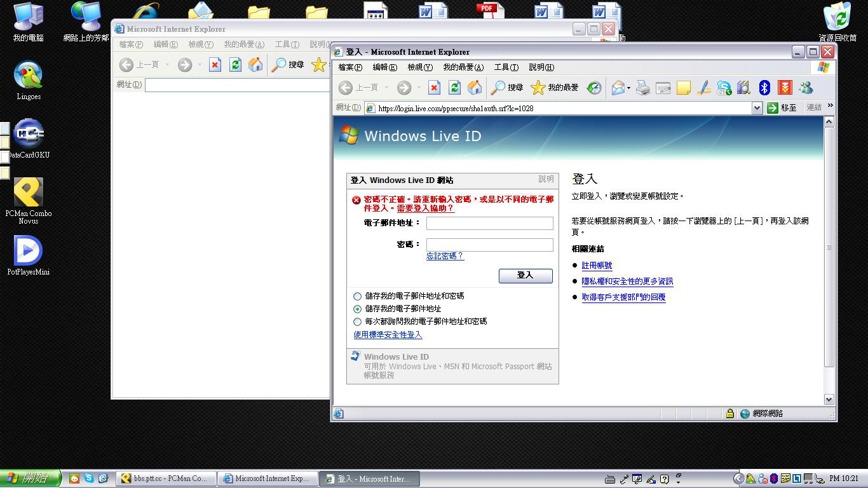Go to Home page in login window

(475, 88)
